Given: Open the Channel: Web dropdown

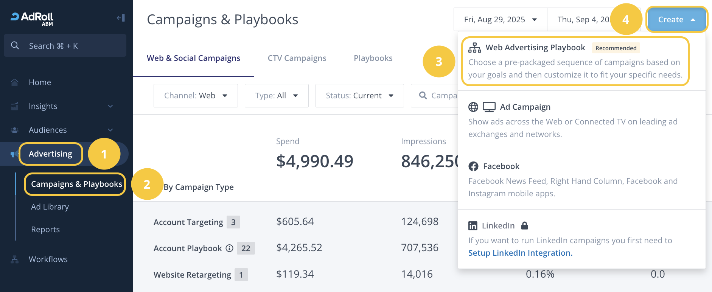Looking at the screenshot, I should [x=196, y=96].
